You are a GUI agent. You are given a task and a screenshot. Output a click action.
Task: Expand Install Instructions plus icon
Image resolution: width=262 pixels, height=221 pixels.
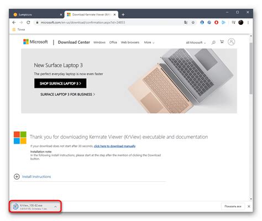17,177
